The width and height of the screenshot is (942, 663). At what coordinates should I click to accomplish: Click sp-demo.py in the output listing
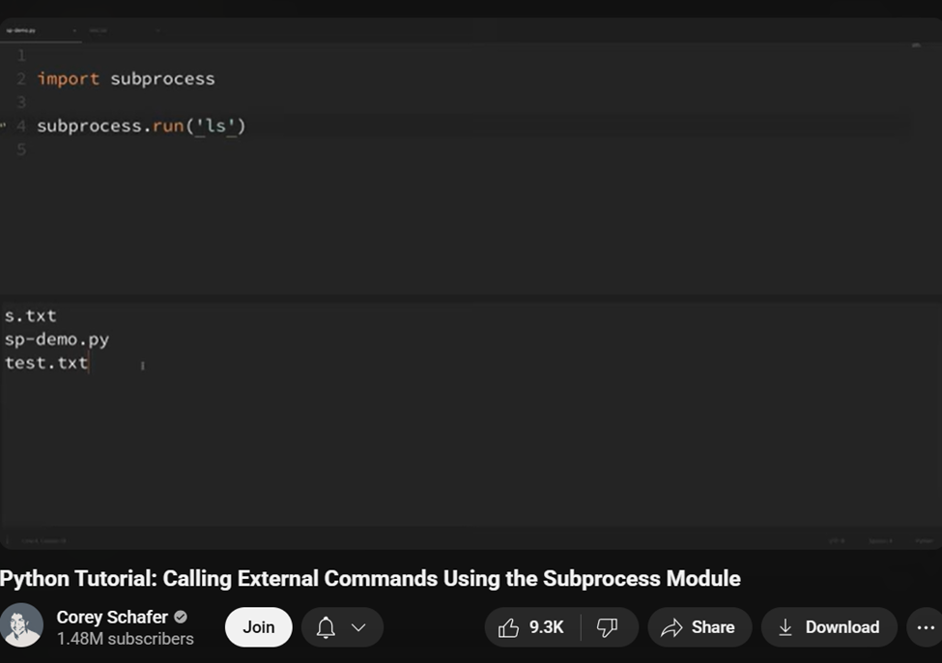click(x=56, y=340)
